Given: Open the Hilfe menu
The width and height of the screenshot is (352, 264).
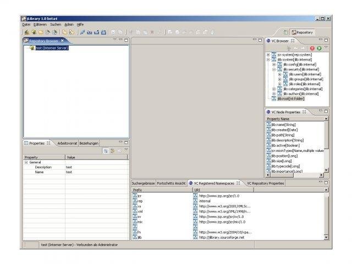Looking at the screenshot, I should pyautogui.click(x=80, y=24).
